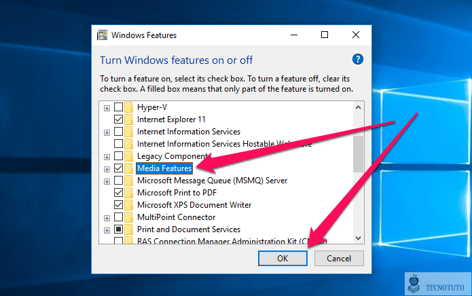Uncheck Internet Explorer 11
Image resolution: width=472 pixels, height=296 pixels.
119,119
